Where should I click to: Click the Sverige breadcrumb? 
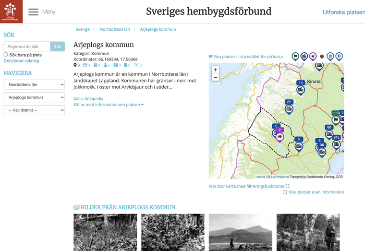(83, 29)
